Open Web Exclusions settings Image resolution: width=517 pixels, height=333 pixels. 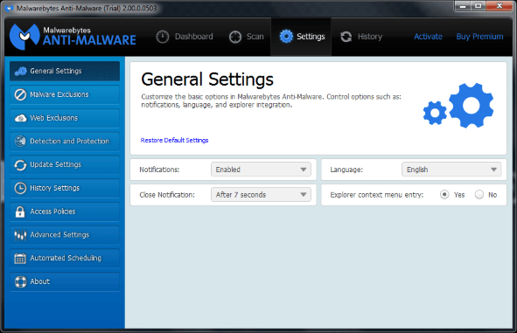point(65,118)
